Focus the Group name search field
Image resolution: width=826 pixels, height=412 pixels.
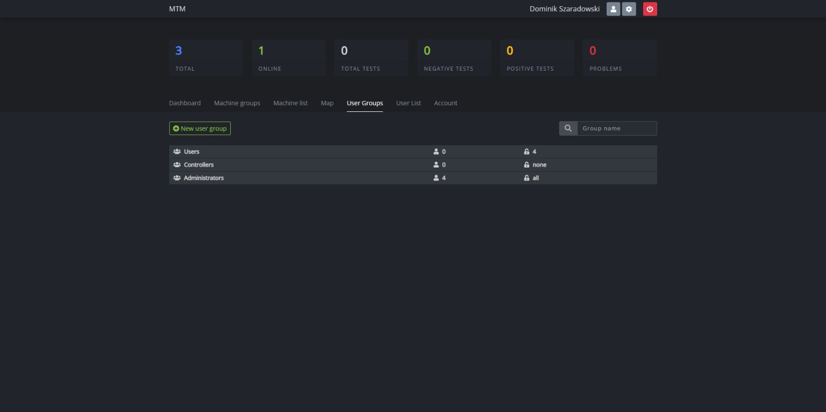(x=616, y=128)
